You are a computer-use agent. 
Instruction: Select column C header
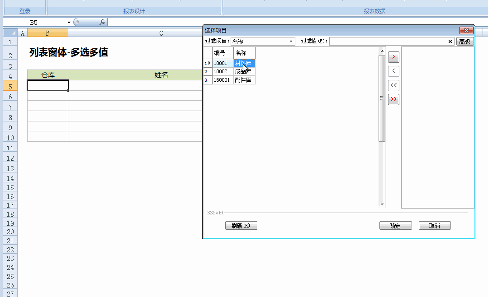click(161, 33)
